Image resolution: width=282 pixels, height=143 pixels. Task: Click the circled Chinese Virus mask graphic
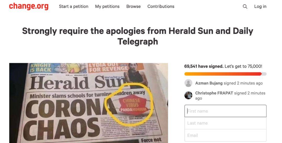pos(132,105)
